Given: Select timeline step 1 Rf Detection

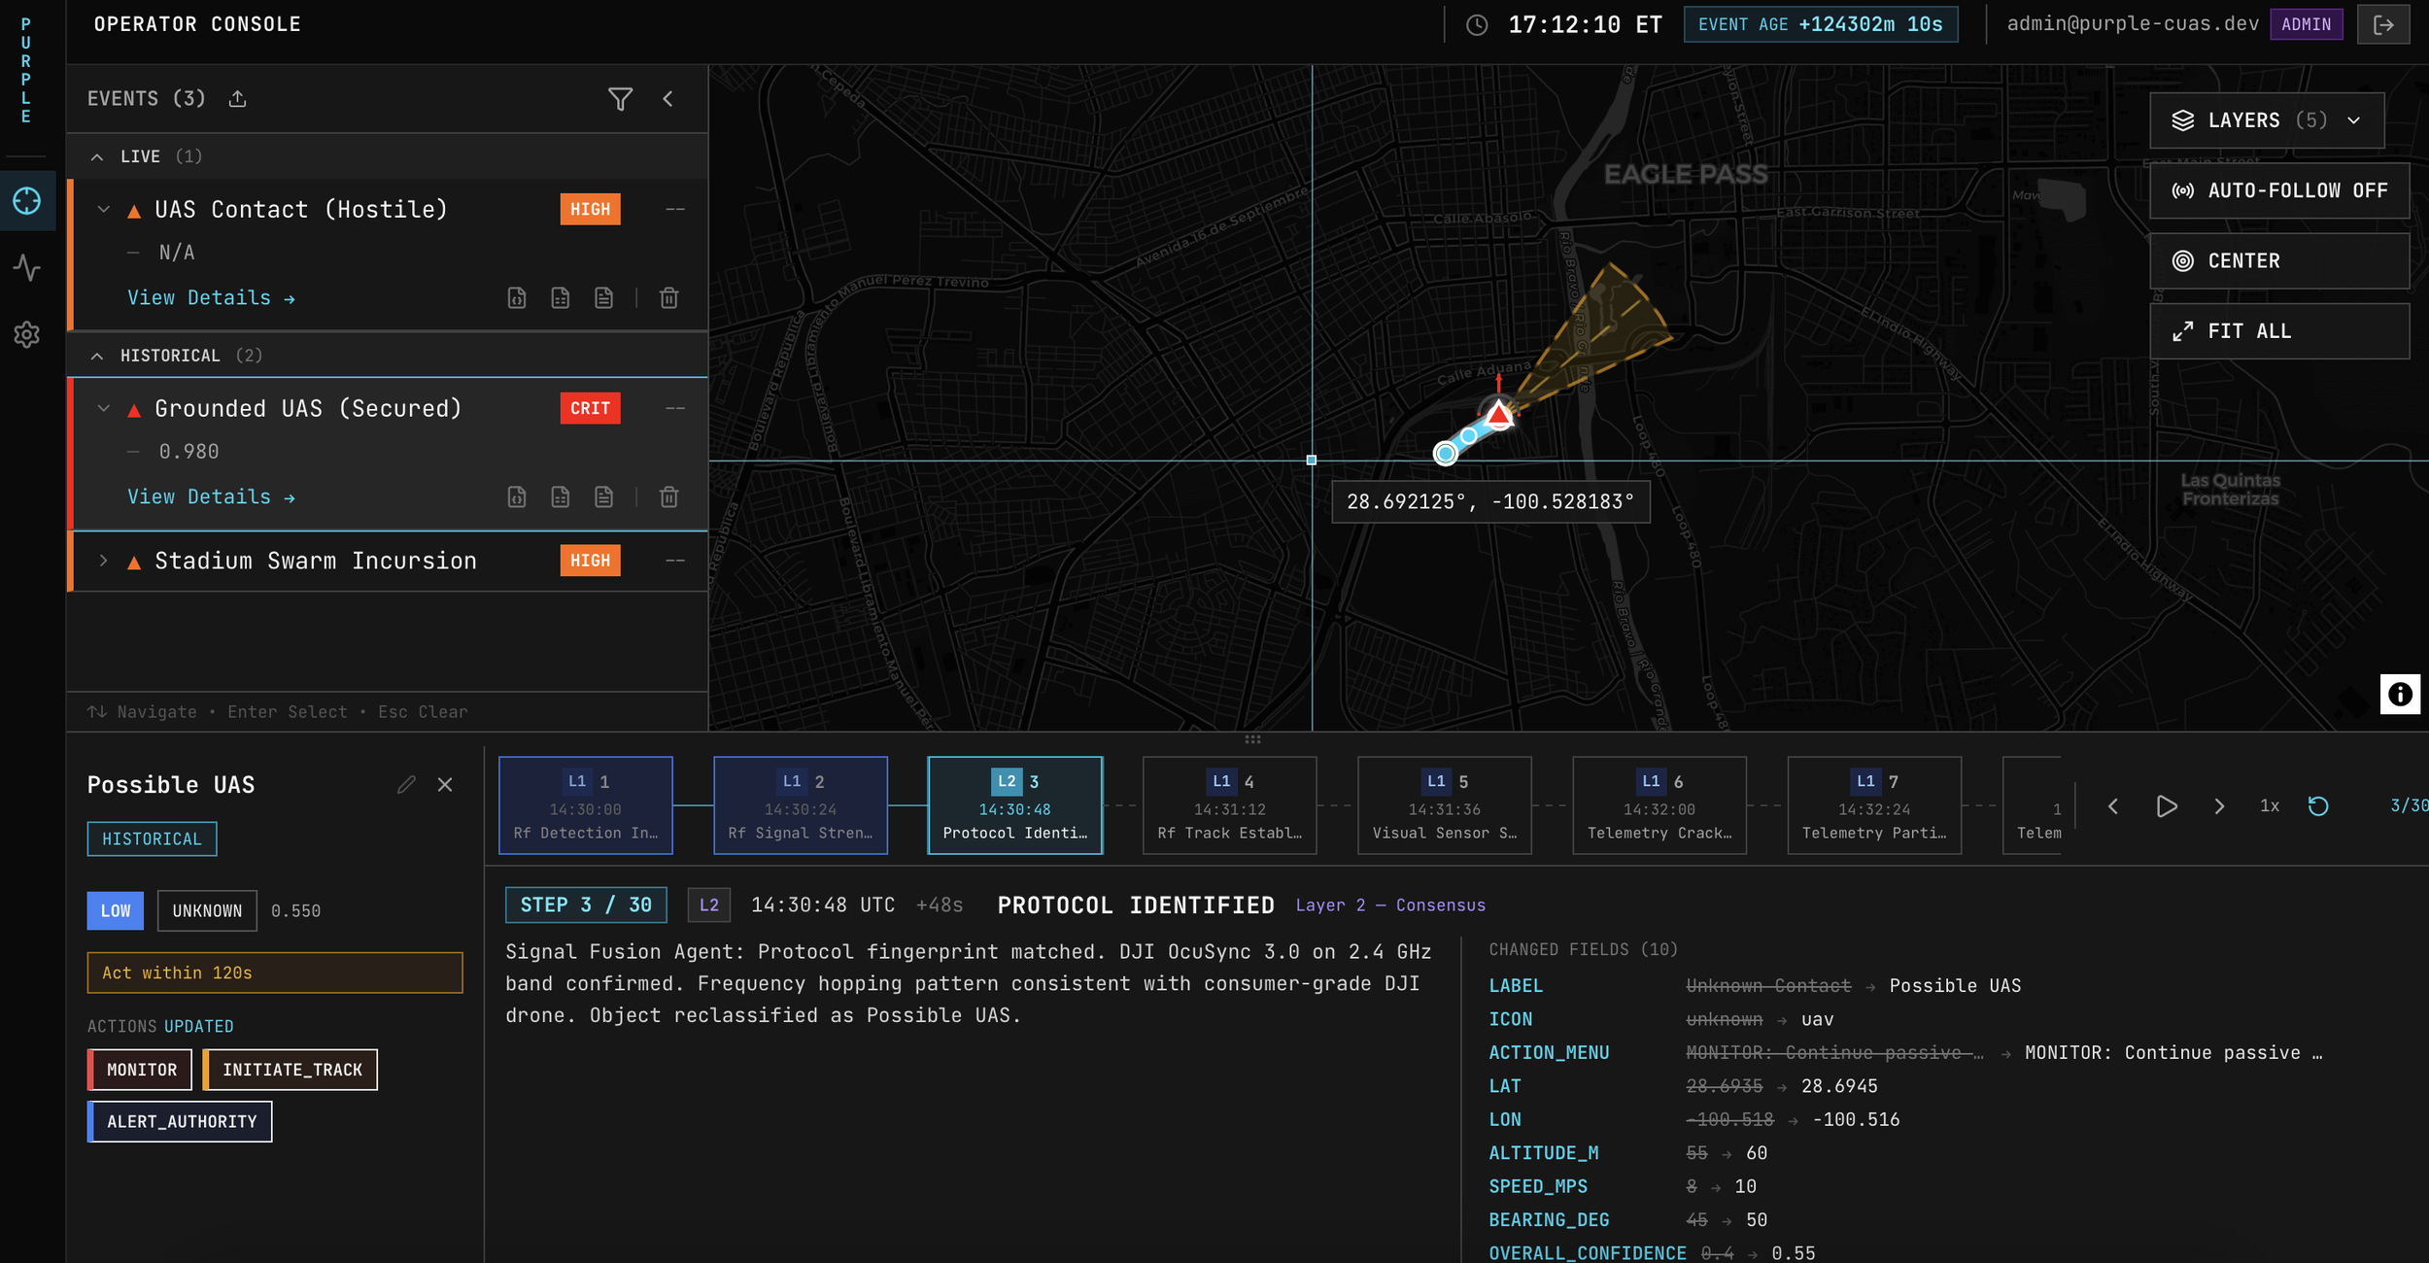Looking at the screenshot, I should [586, 805].
